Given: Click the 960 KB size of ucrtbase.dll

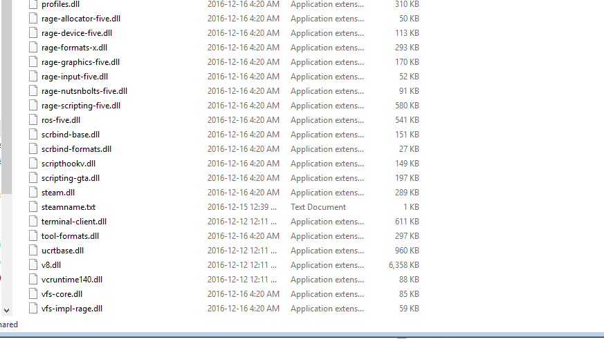Looking at the screenshot, I should pyautogui.click(x=407, y=251).
